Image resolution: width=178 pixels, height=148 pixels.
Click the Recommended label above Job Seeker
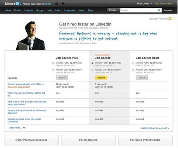102,55
